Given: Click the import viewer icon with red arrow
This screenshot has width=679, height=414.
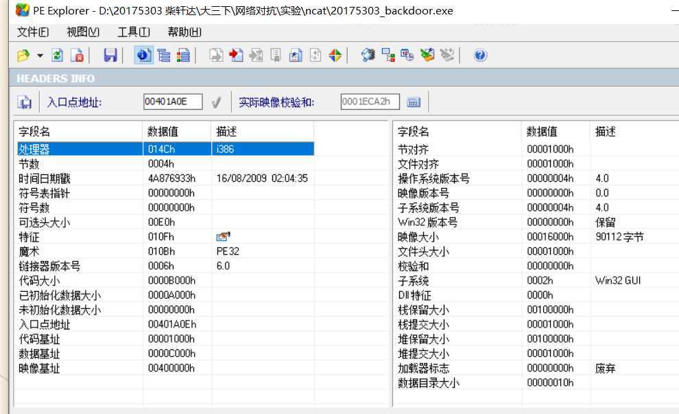Looking at the screenshot, I should click(x=236, y=56).
